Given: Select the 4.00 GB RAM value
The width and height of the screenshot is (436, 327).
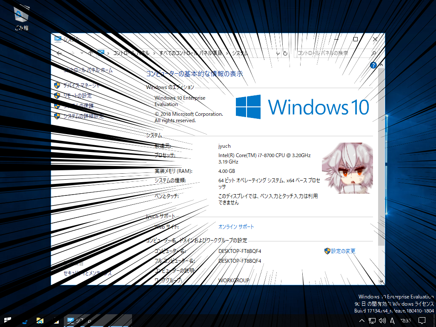Looking at the screenshot, I should 227,171.
